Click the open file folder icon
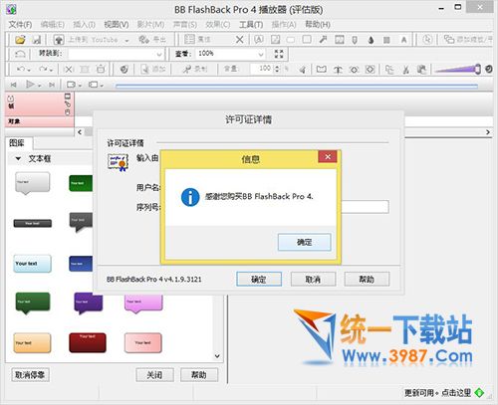The width and height of the screenshot is (498, 405). [x=20, y=40]
